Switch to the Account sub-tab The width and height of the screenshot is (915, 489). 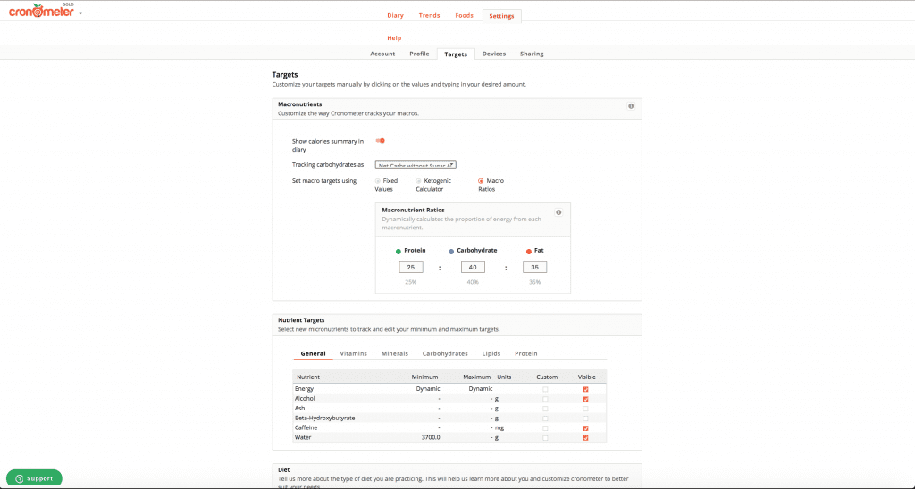tap(382, 54)
